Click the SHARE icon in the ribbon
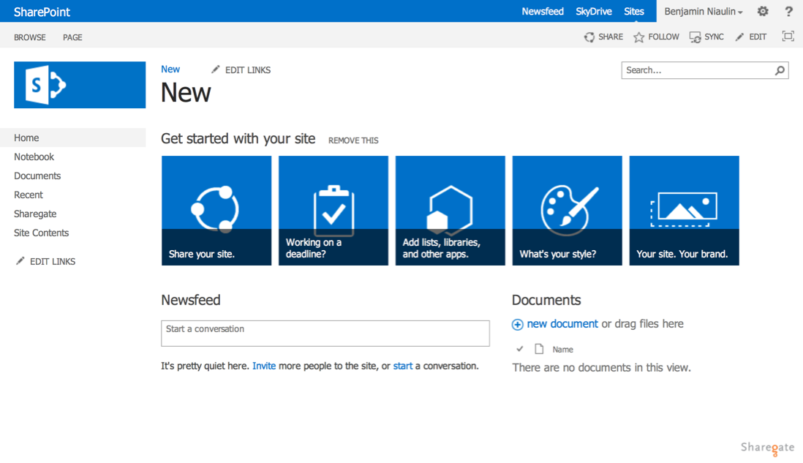This screenshot has height=463, width=803. (589, 37)
